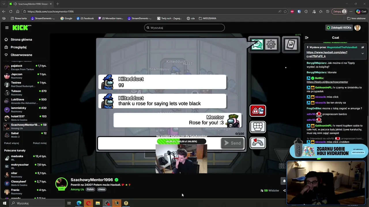The image size is (369, 207).
Task: Open niter's recommended channel
Action: [x=25, y=175]
